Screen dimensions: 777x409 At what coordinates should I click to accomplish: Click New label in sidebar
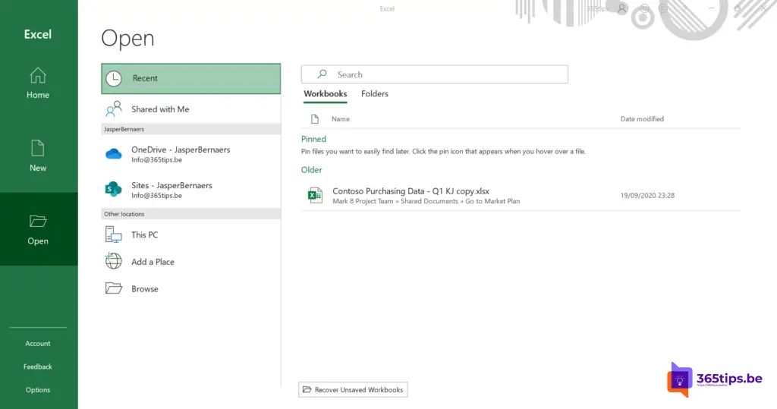[x=38, y=168]
